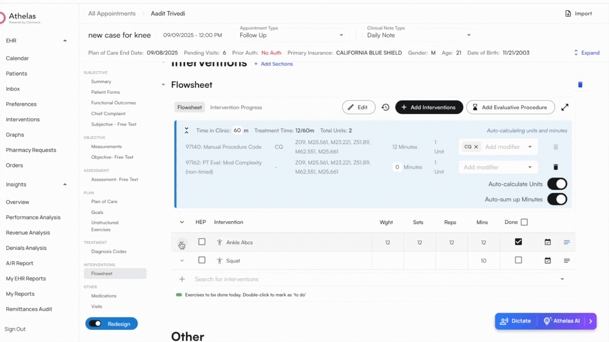Click the calendar icon in the Ankle Abcs row

(547, 242)
